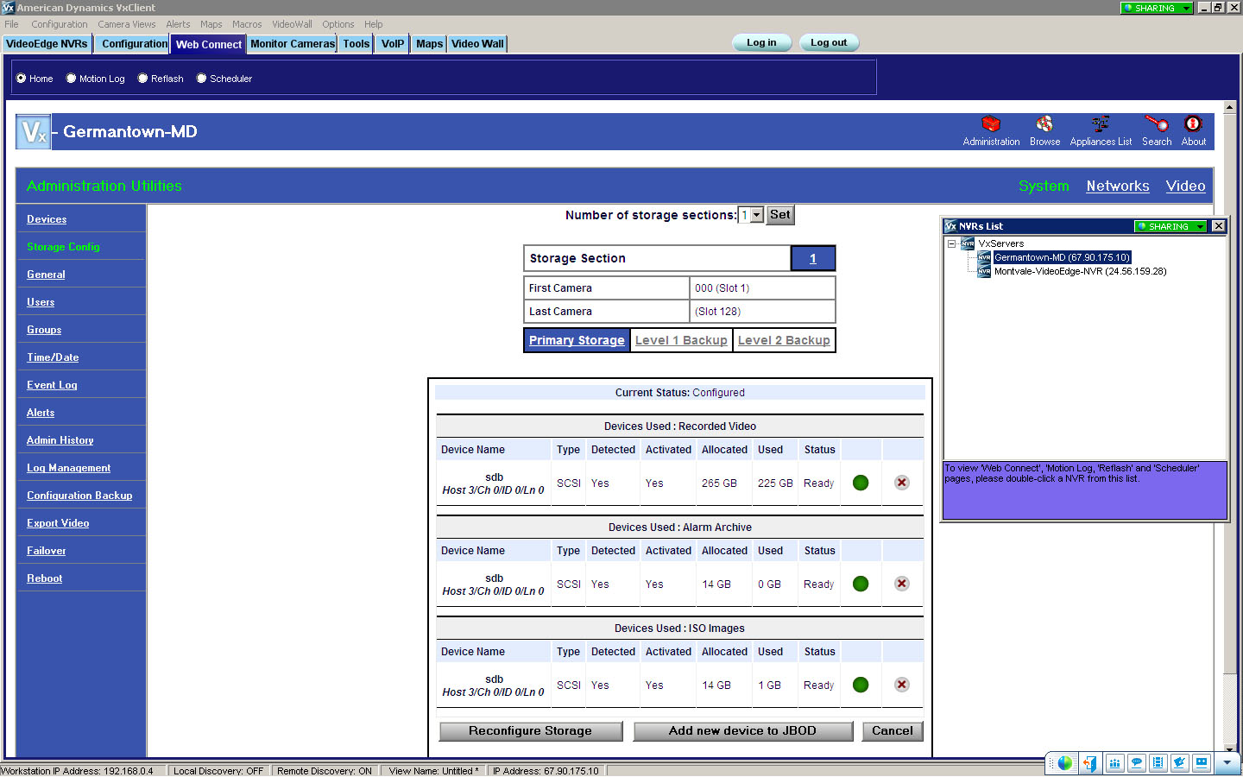Viewport: 1243px width, 777px height.
Task: Open the About info icon
Action: point(1193,124)
